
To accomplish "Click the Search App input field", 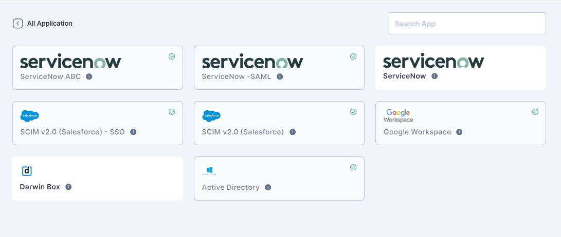I will [467, 24].
